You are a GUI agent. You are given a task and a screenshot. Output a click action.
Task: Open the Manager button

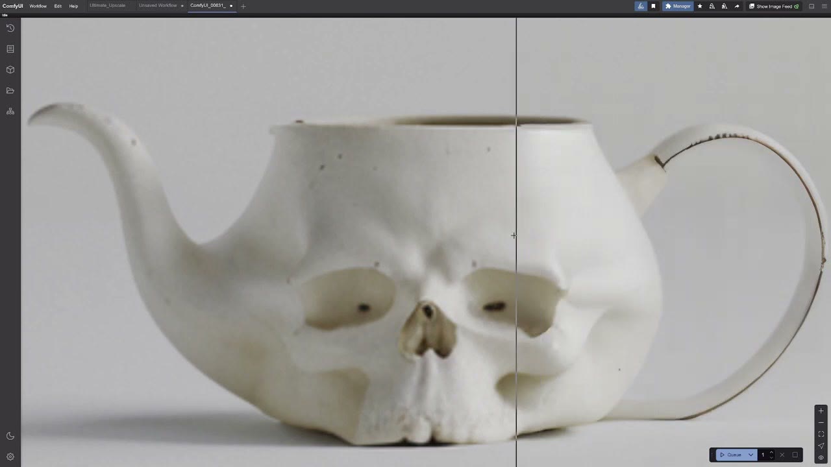(x=678, y=6)
